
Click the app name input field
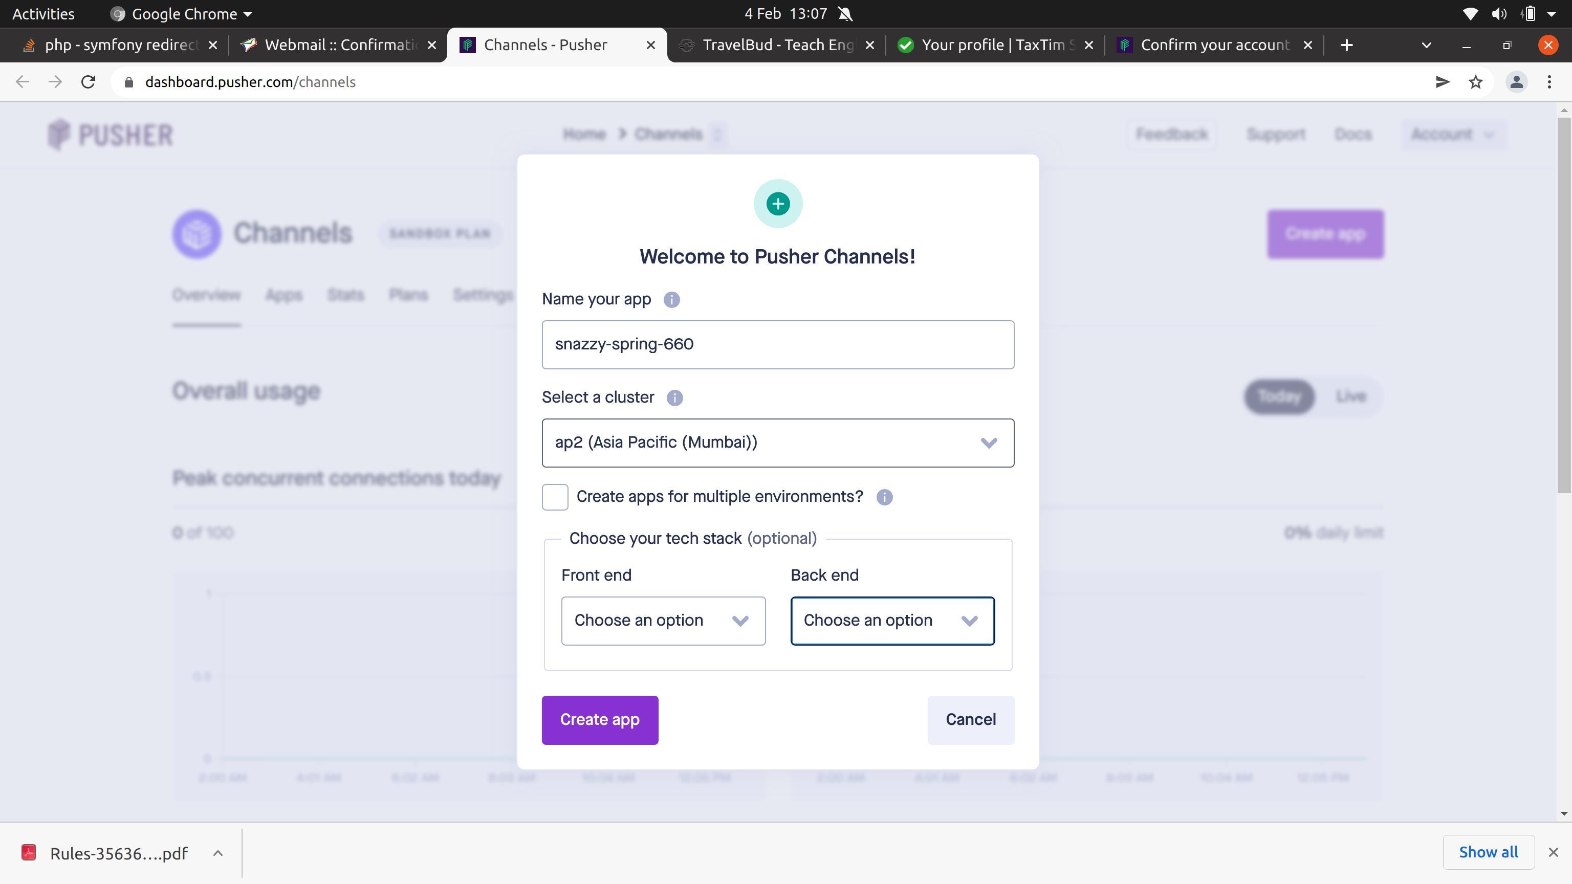[777, 344]
